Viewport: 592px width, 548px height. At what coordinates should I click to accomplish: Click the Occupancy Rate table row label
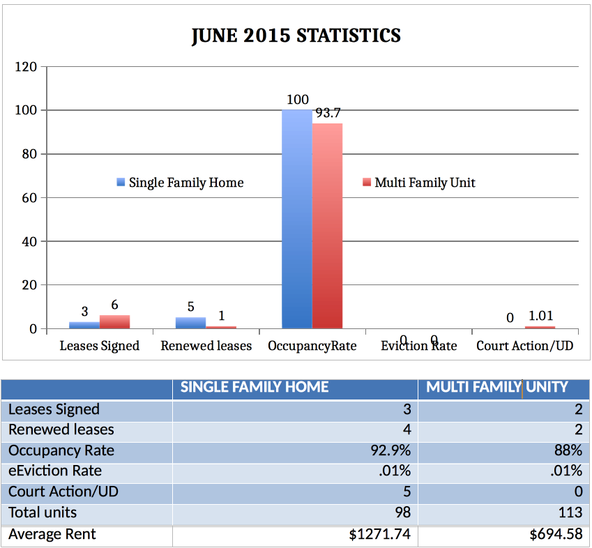click(61, 450)
